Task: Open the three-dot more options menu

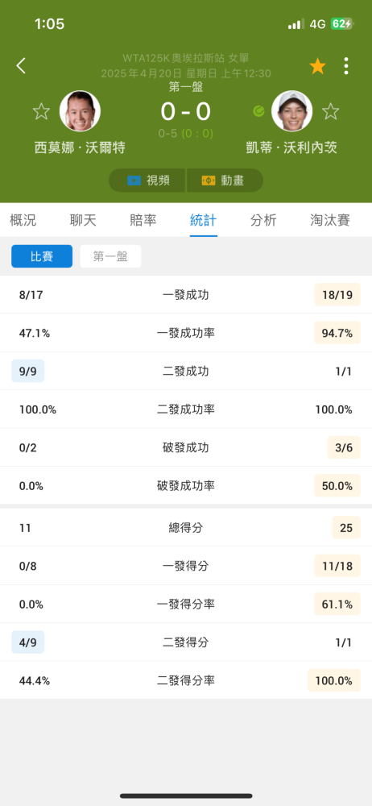Action: click(346, 66)
